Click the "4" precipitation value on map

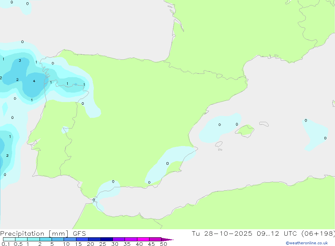[34, 81]
